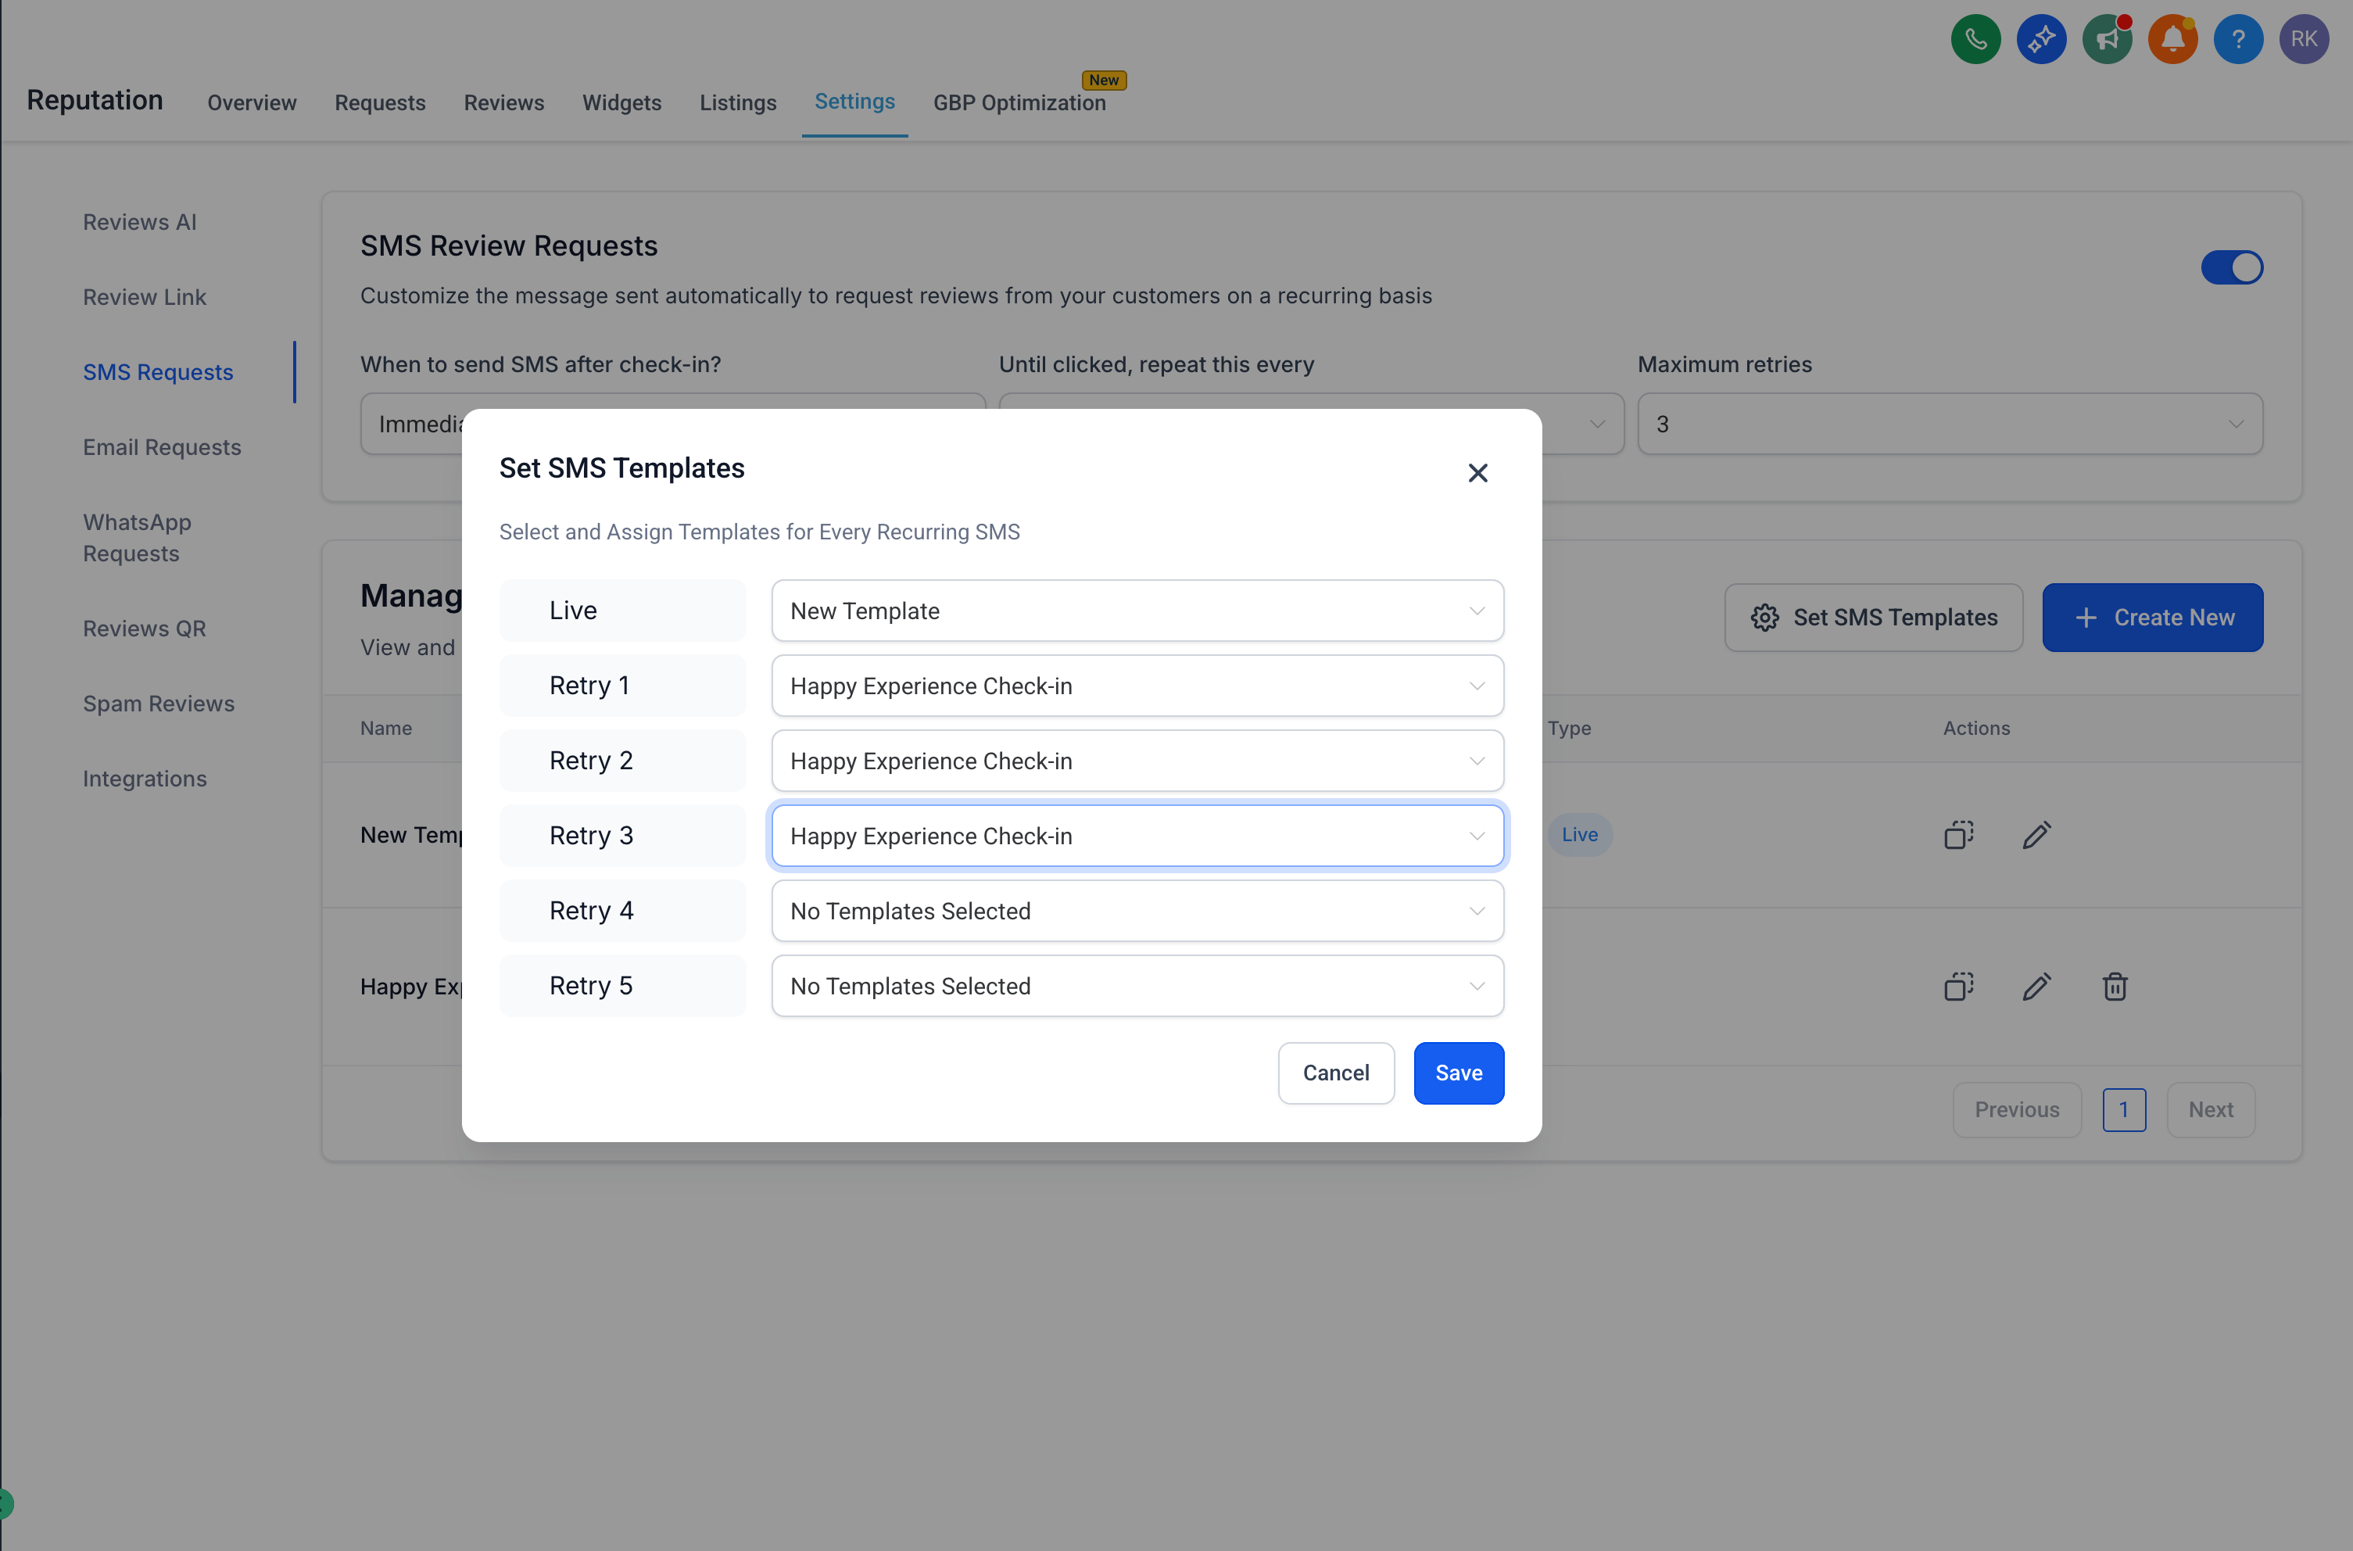Click the megaphone announcements icon
The image size is (2353, 1551).
[2107, 40]
